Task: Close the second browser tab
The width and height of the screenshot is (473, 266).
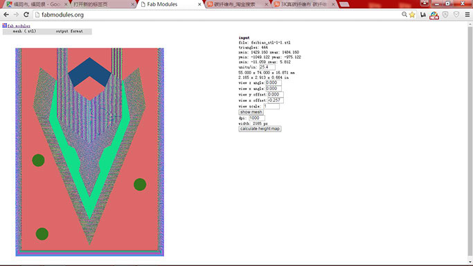Action: (x=132, y=5)
